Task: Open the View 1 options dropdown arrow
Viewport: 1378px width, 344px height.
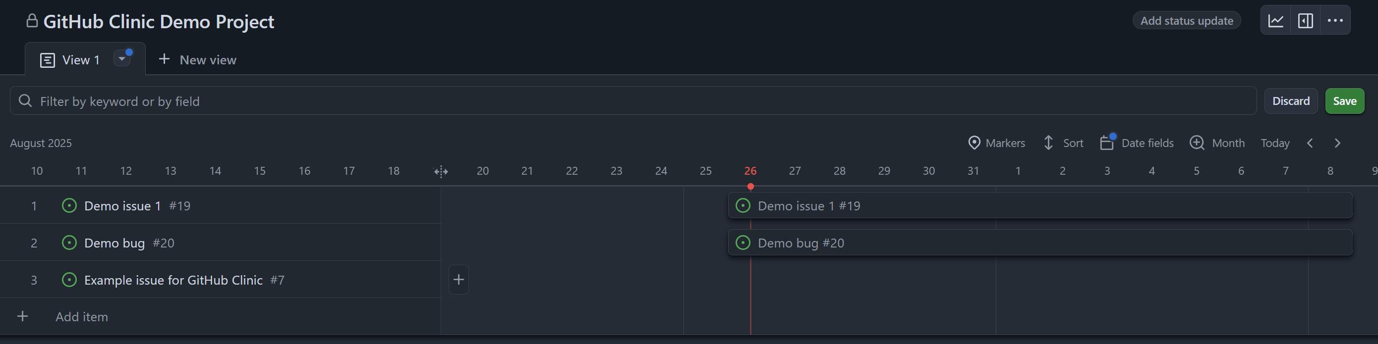Action: click(122, 59)
